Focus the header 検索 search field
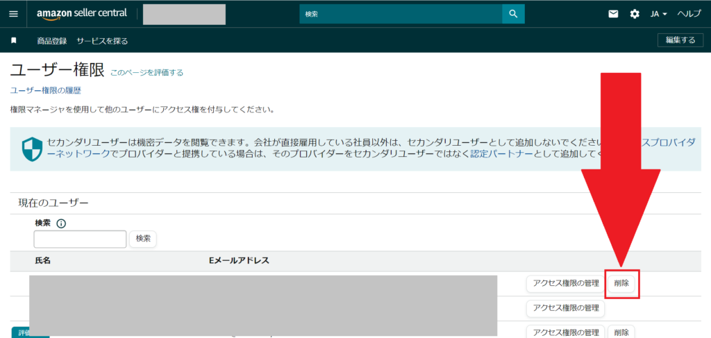The height and width of the screenshot is (338, 711). [x=401, y=14]
